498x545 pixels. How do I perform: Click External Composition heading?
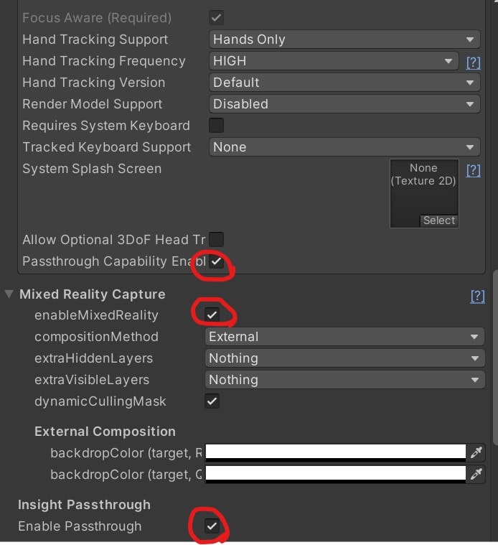click(105, 432)
